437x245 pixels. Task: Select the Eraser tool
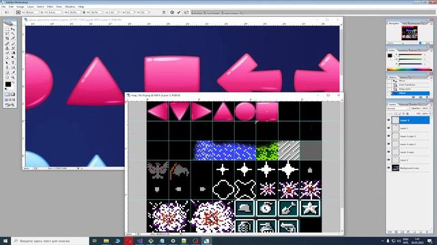8,53
